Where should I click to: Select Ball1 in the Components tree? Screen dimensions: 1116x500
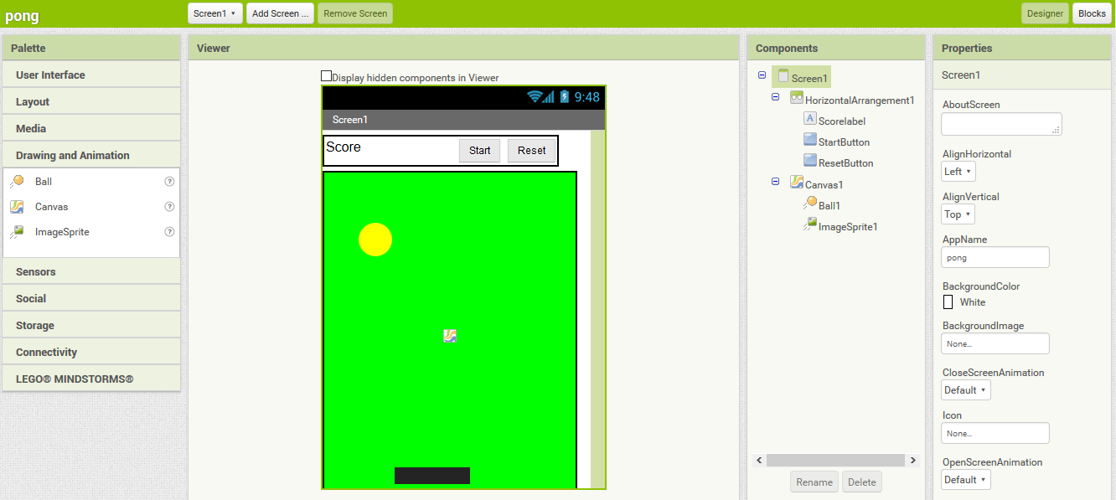point(829,205)
